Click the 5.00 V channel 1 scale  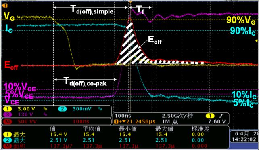27,109
